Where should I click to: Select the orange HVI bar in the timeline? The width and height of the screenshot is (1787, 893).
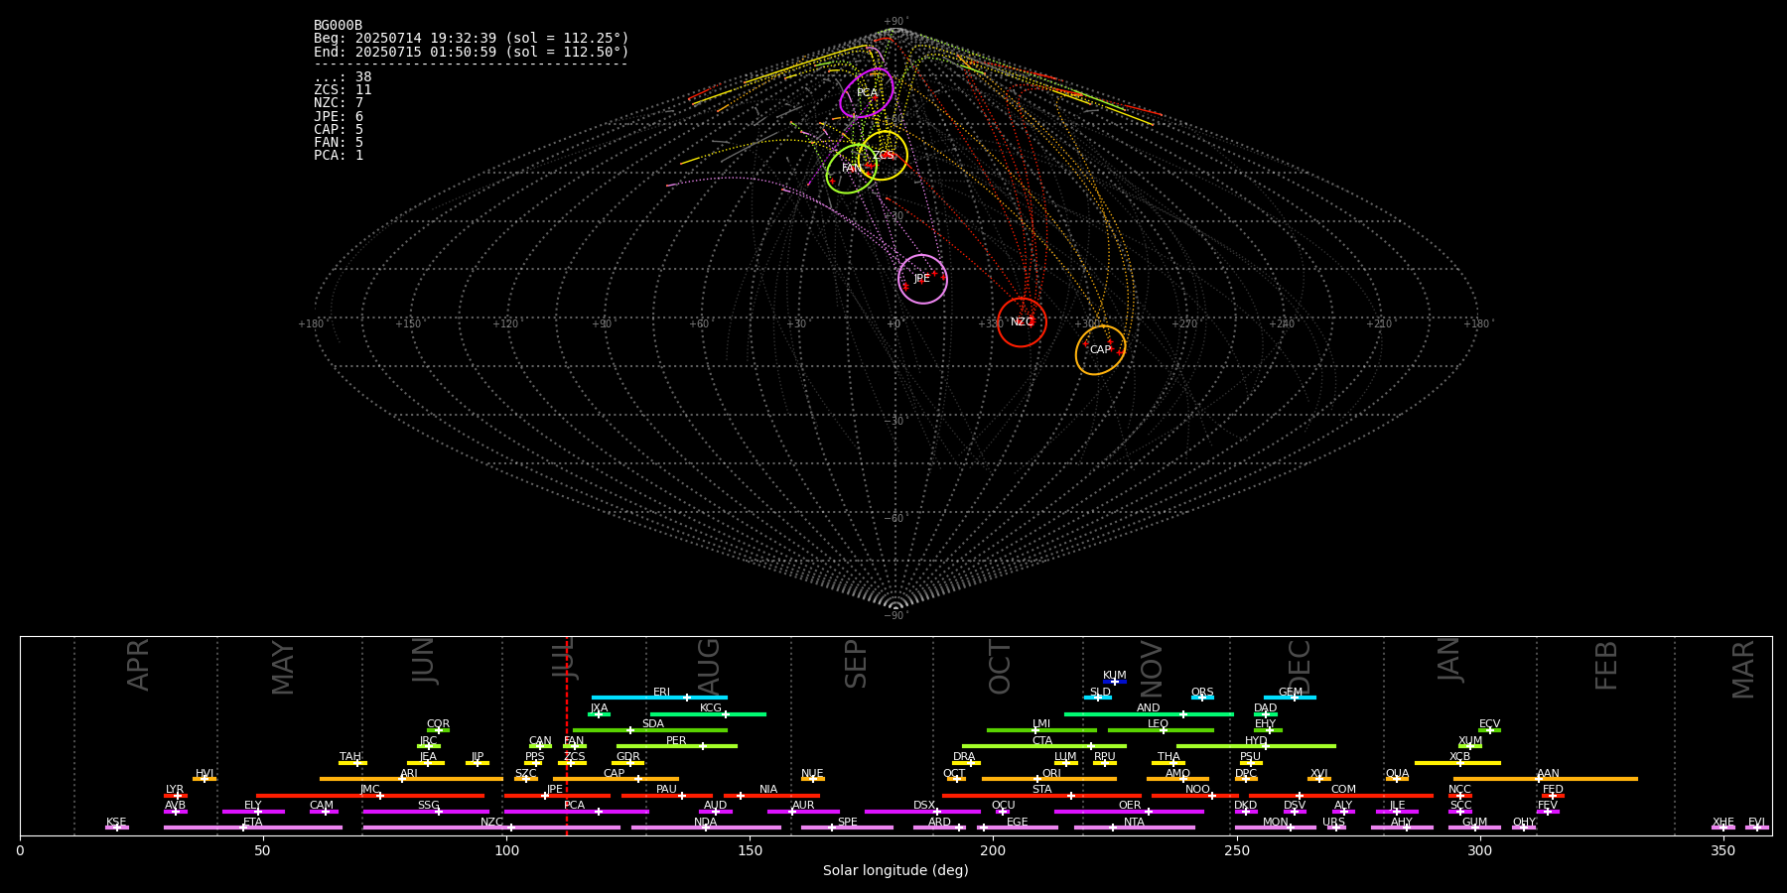(x=205, y=779)
